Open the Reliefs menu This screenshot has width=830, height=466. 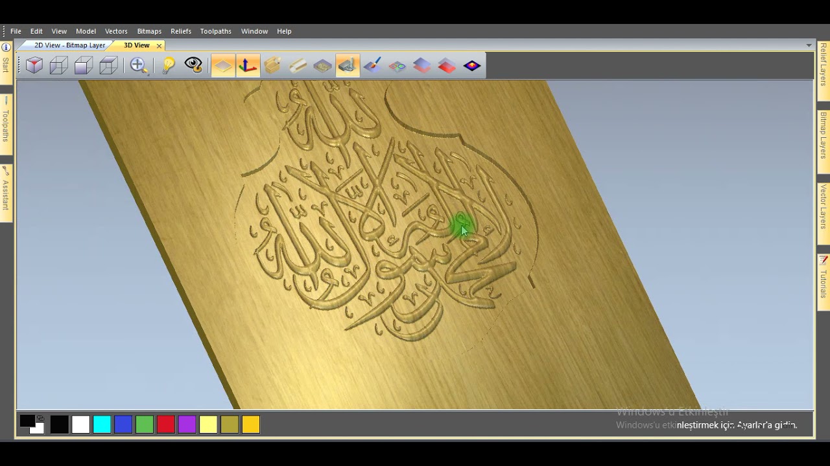(x=181, y=31)
